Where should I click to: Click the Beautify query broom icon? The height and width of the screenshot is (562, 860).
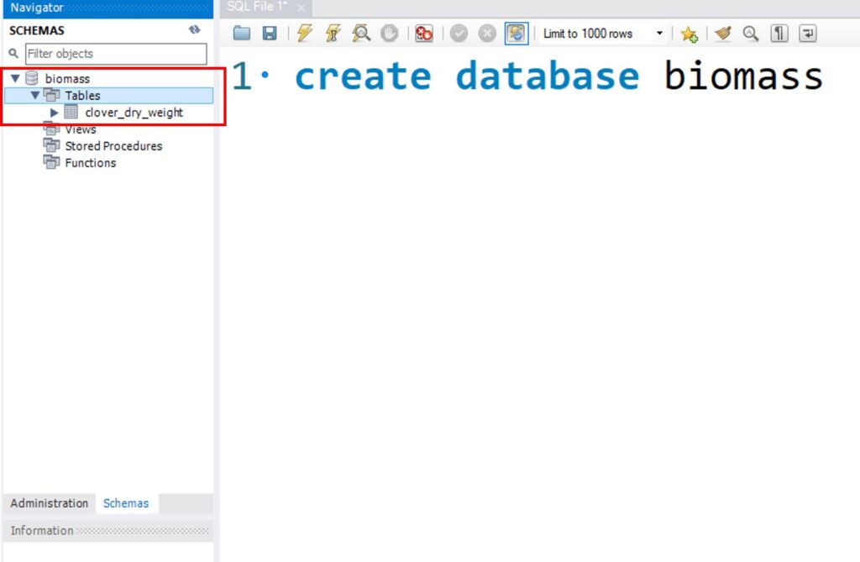pos(723,34)
